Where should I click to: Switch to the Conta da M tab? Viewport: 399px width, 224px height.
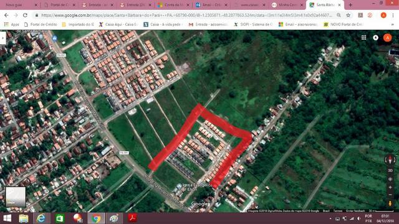173,5
